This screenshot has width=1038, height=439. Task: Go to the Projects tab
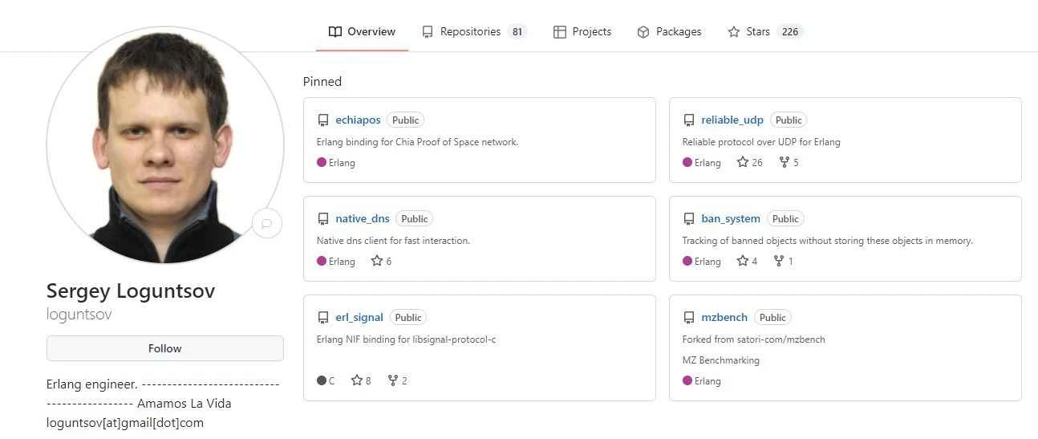point(582,32)
